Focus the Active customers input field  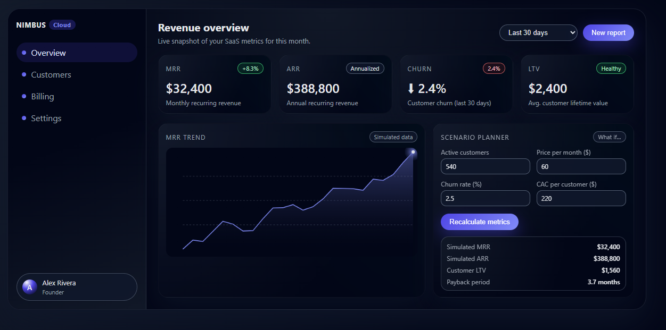pos(485,166)
